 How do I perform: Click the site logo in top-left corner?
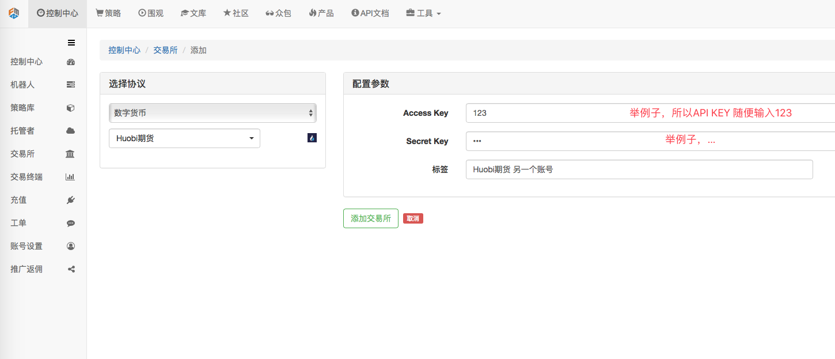point(14,13)
